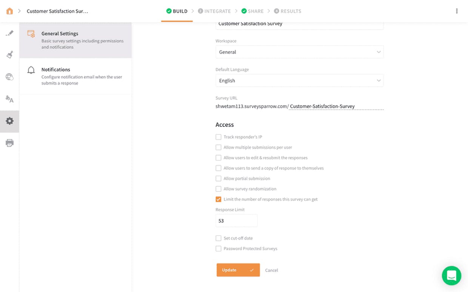
Task: Enable Track responder's IP checkbox
Action: [219, 137]
